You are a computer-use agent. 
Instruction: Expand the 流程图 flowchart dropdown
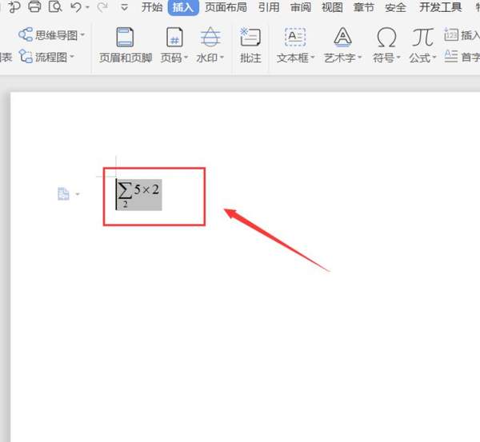pyautogui.click(x=72, y=56)
